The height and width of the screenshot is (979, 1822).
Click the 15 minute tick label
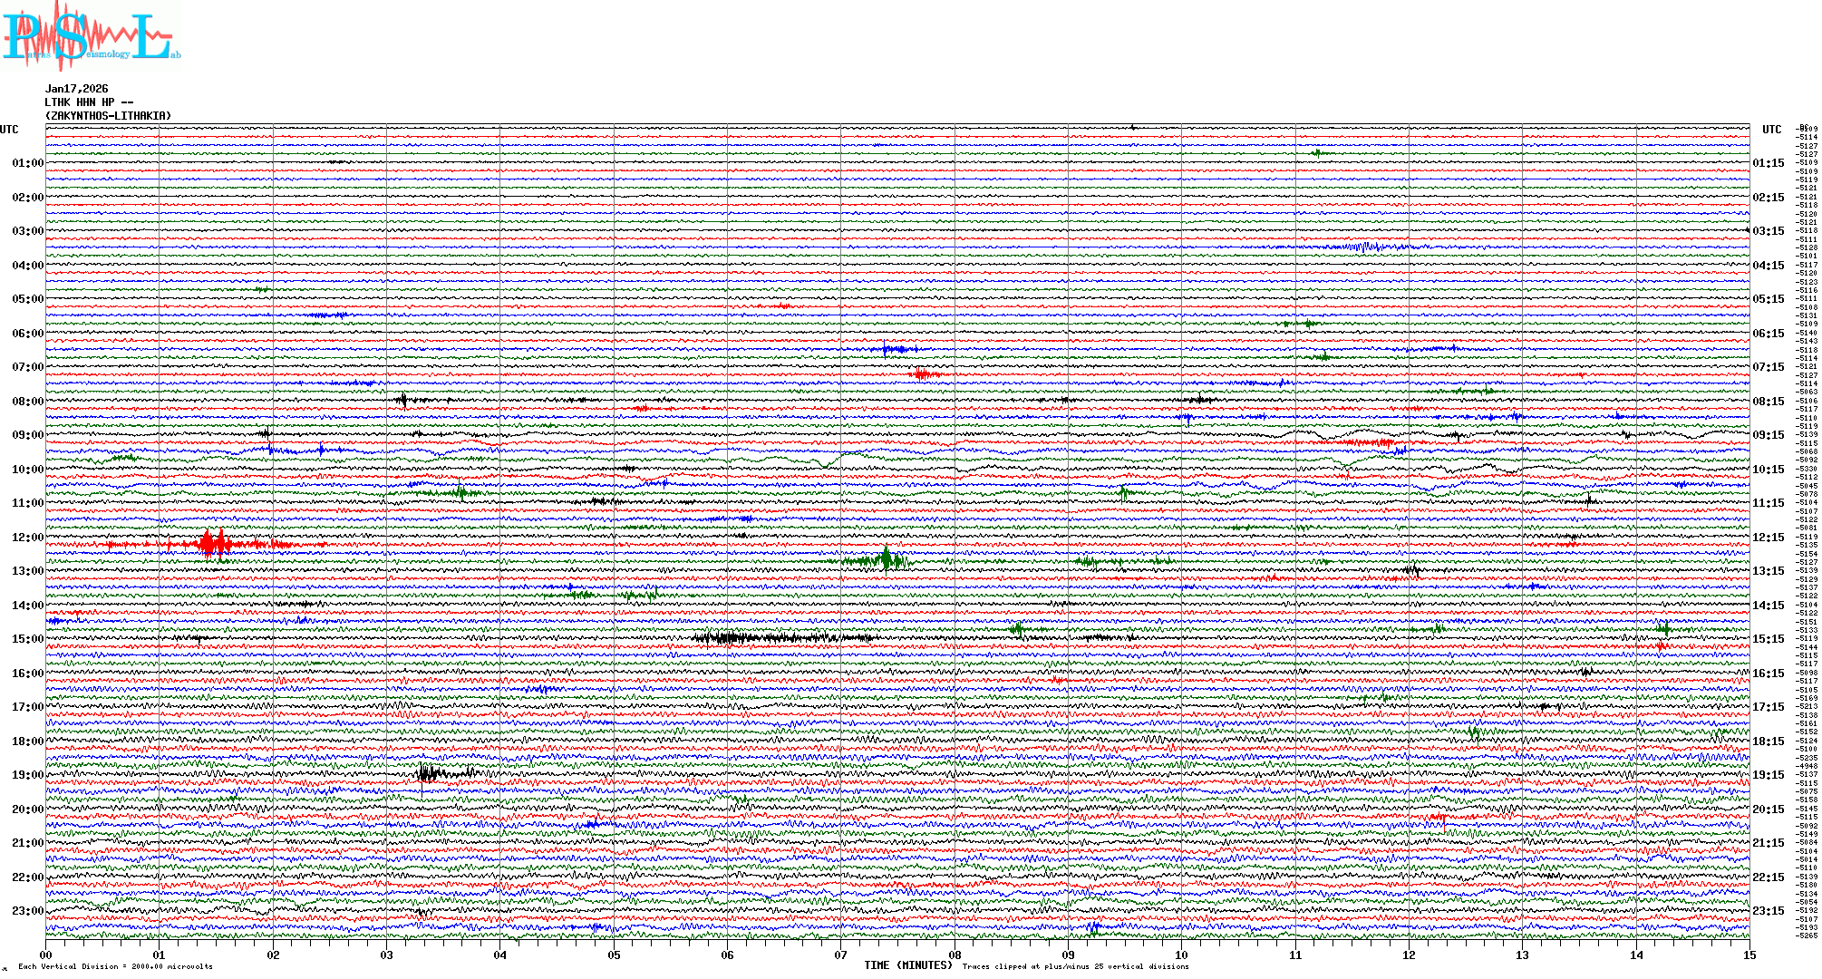click(x=1749, y=955)
